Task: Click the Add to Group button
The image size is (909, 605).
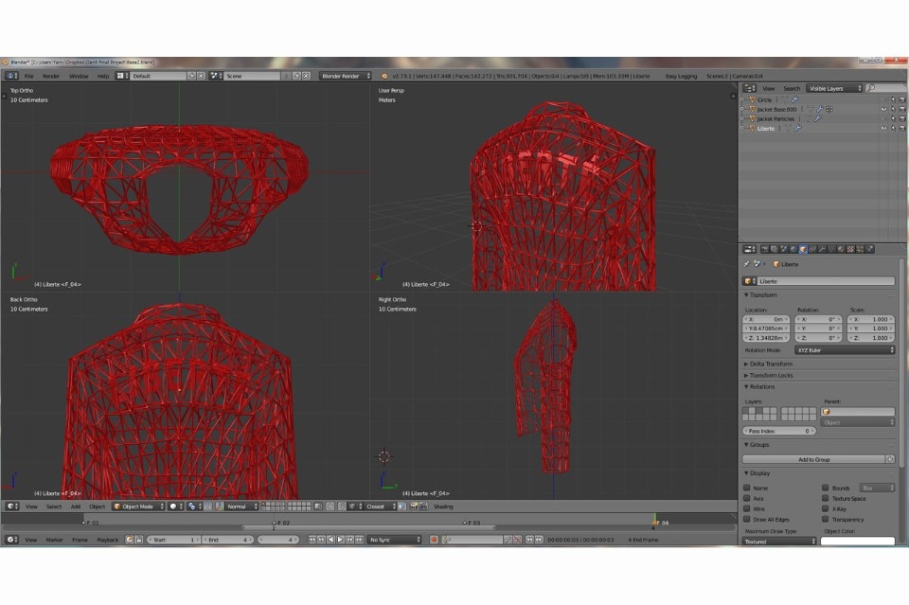Action: coord(814,459)
